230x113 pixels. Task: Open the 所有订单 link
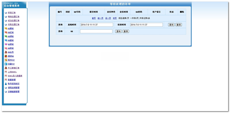(12, 13)
